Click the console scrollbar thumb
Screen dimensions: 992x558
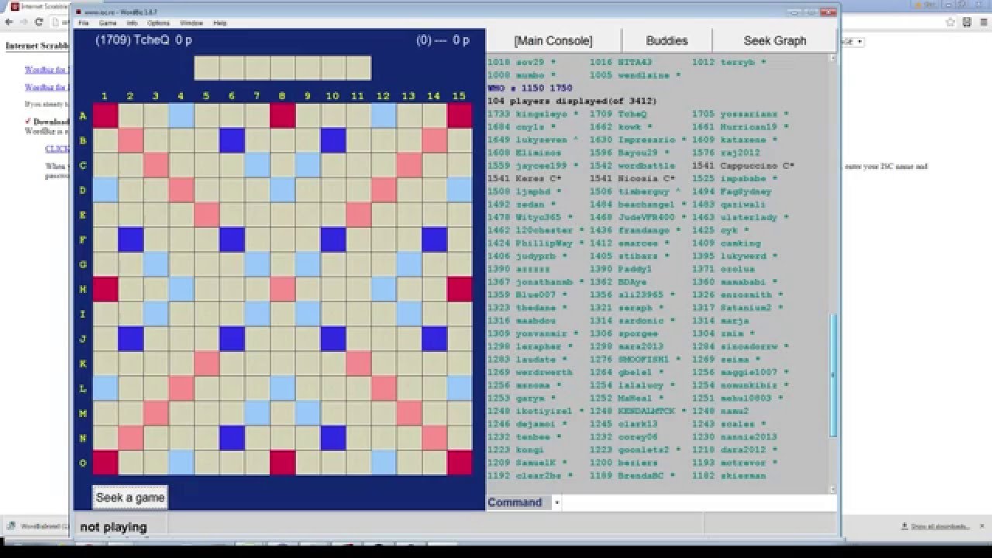[833, 376]
